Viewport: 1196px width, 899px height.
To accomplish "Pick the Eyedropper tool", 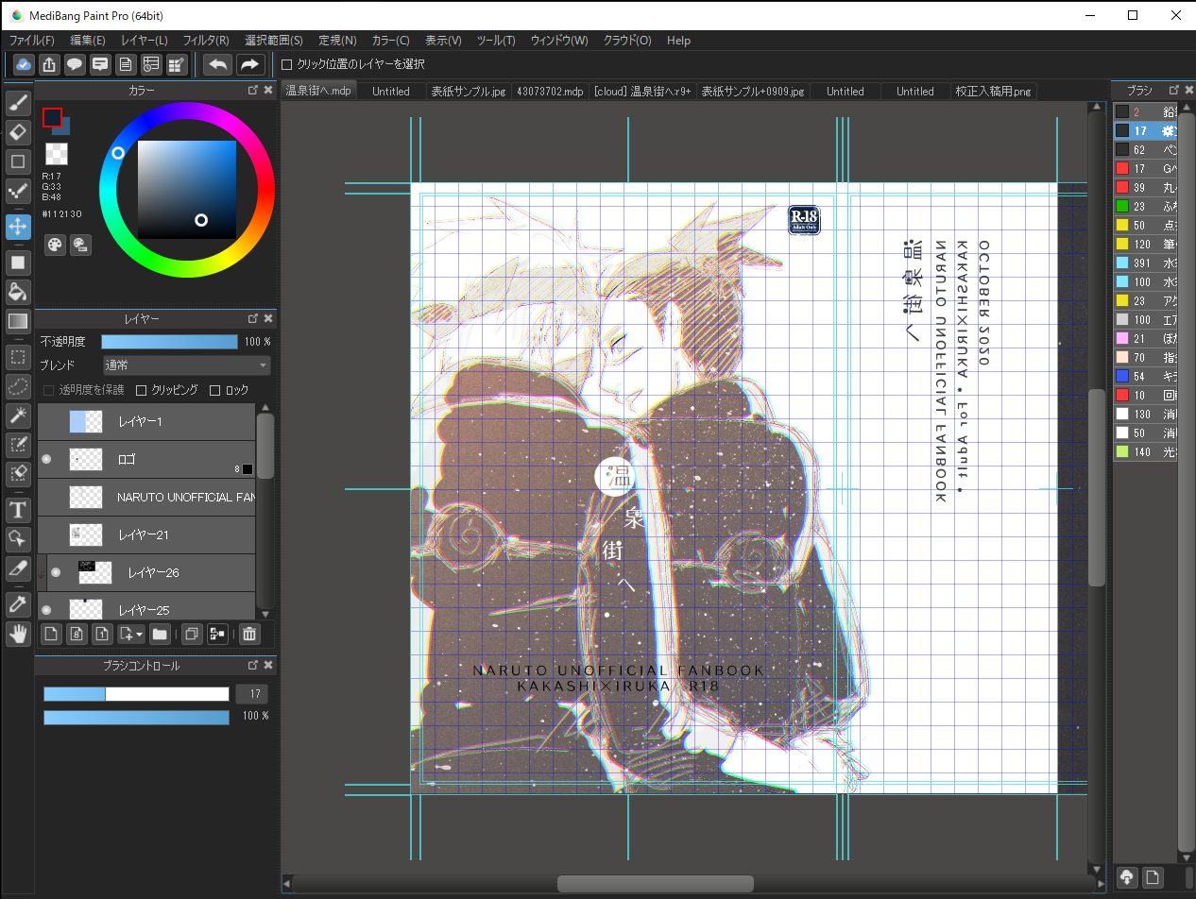I will [17, 603].
